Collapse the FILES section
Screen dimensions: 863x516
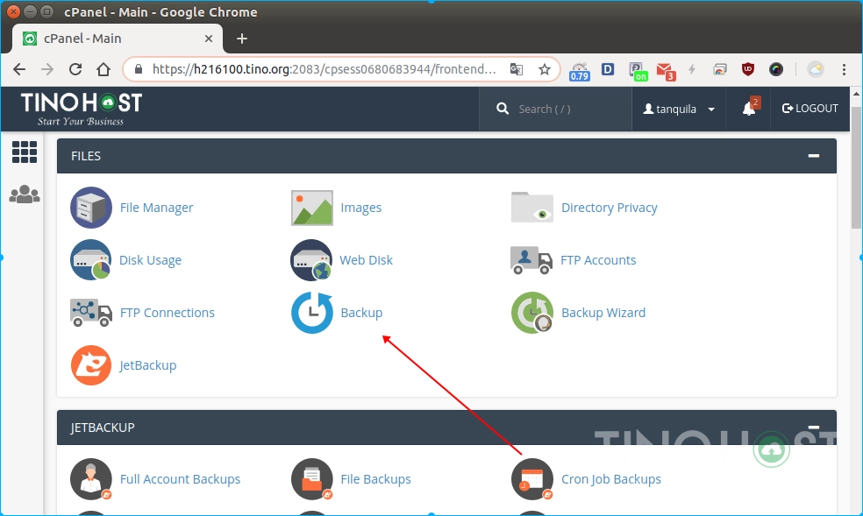point(814,156)
